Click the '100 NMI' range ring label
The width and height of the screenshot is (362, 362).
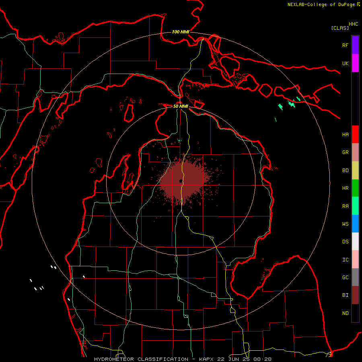click(181, 32)
